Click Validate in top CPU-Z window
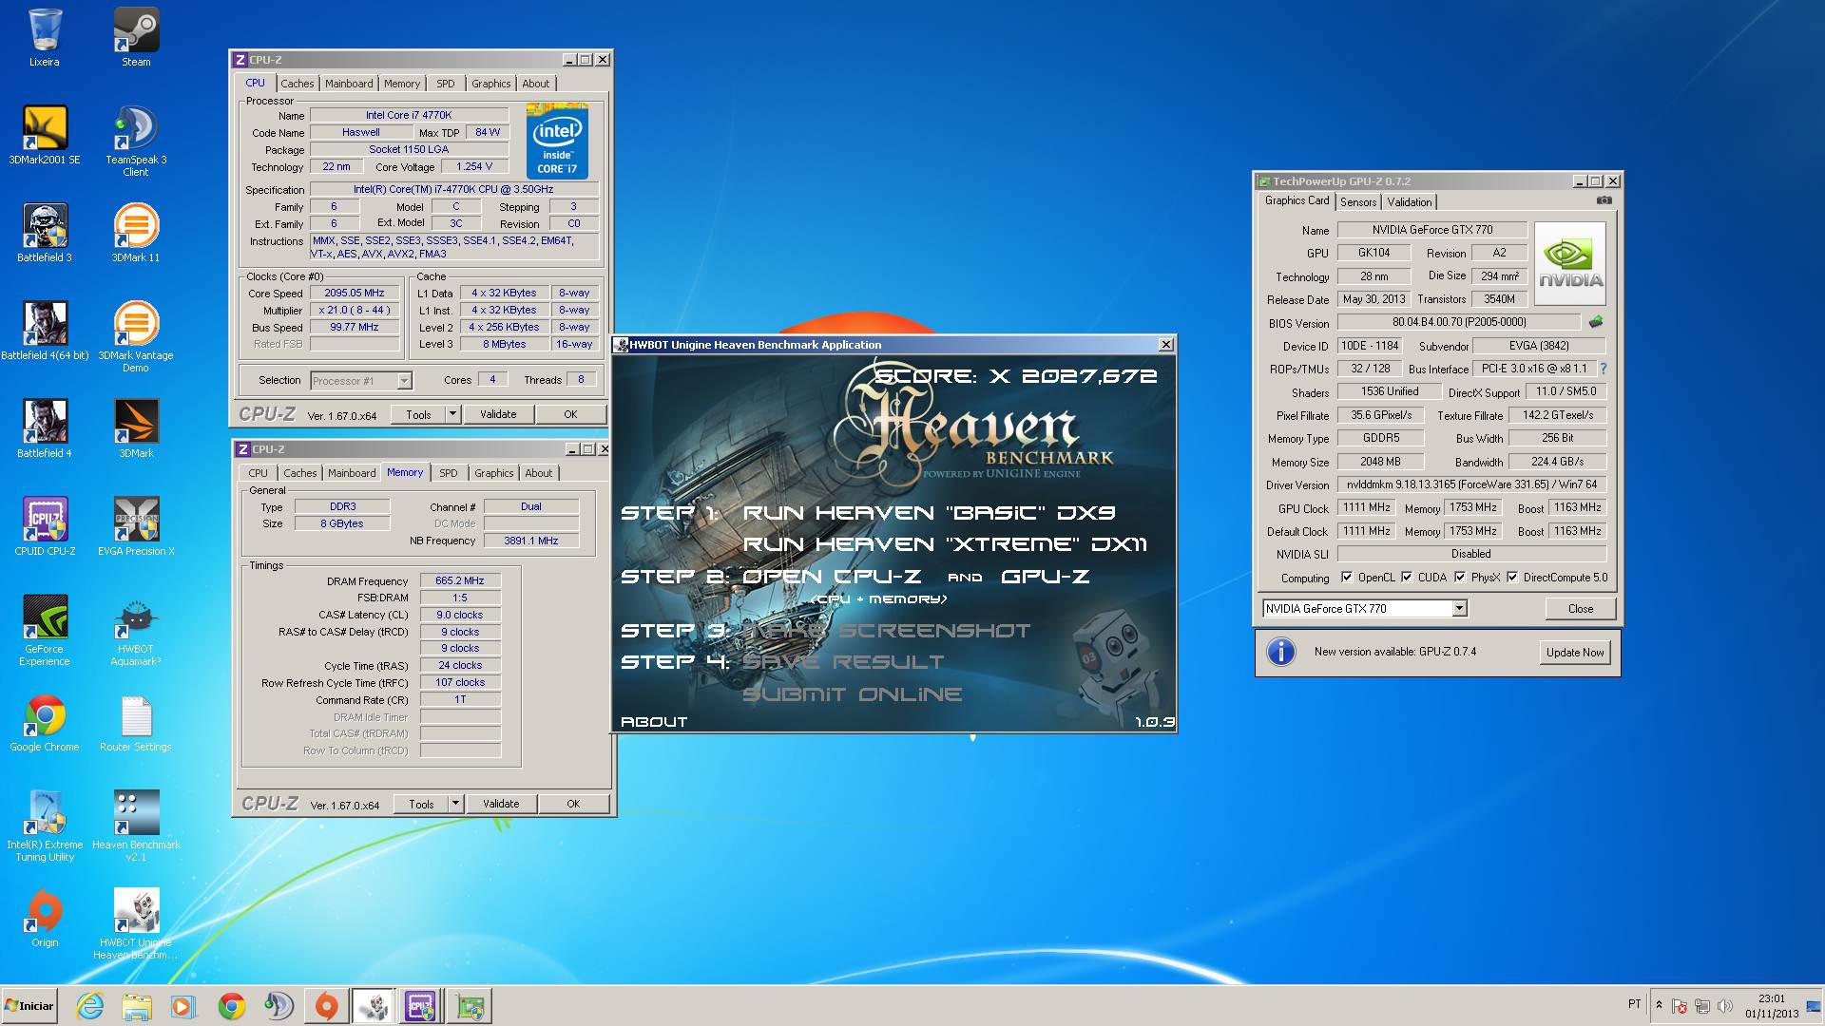The image size is (1825, 1026). click(x=498, y=414)
